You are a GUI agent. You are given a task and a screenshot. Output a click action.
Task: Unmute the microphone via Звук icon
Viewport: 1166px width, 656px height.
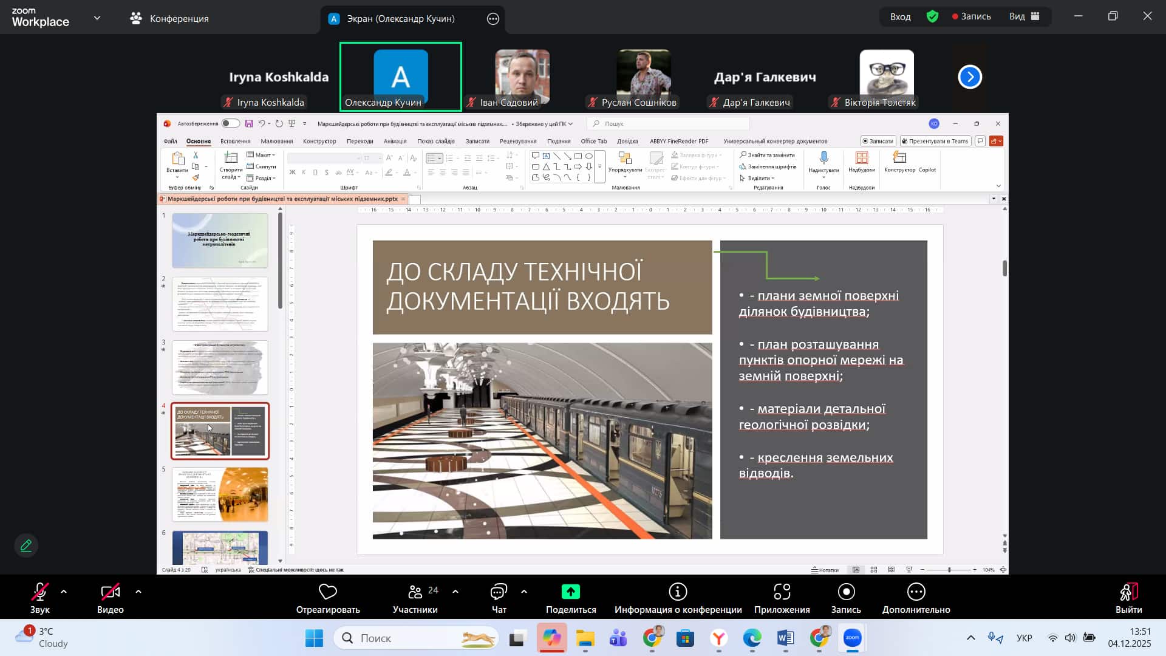[40, 592]
